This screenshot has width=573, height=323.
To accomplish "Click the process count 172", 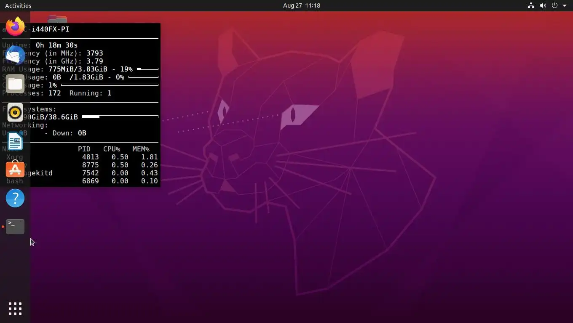I will (55, 93).
